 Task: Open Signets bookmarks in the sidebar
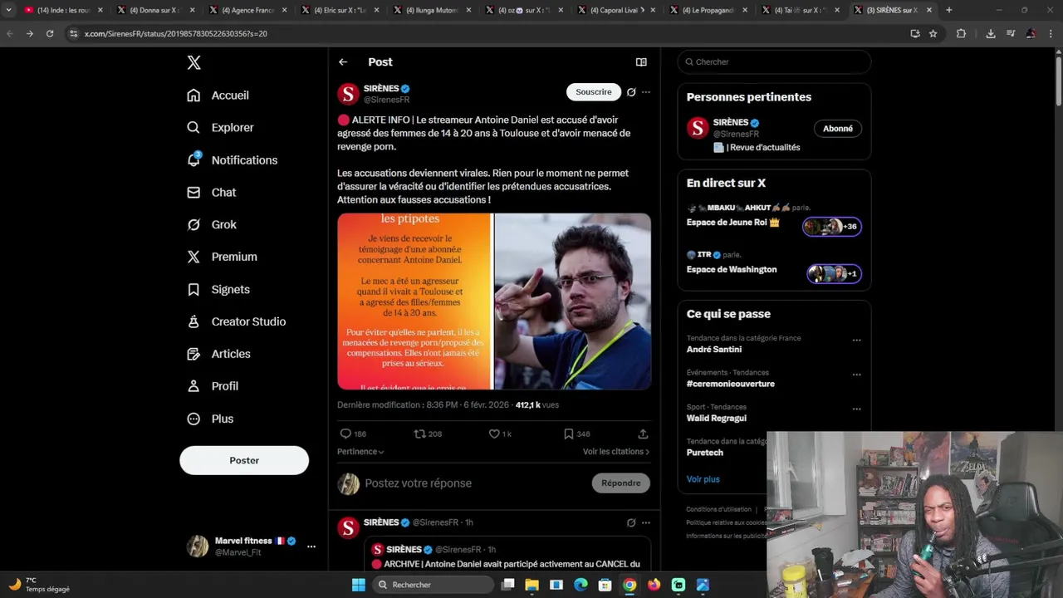(x=218, y=290)
